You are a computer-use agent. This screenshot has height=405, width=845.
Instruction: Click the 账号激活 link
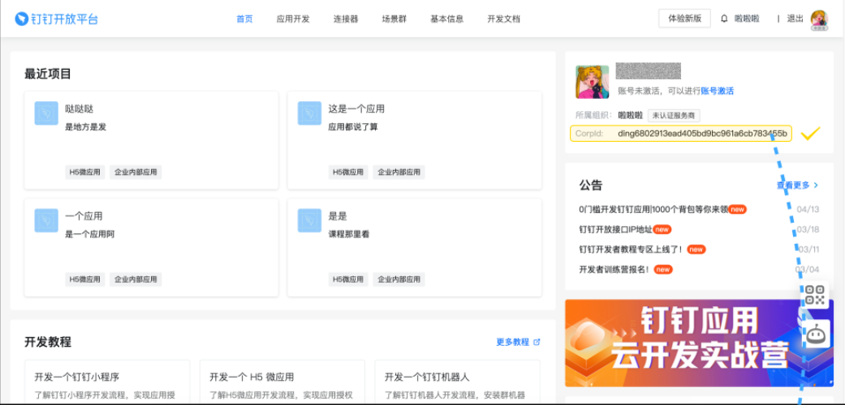[717, 91]
